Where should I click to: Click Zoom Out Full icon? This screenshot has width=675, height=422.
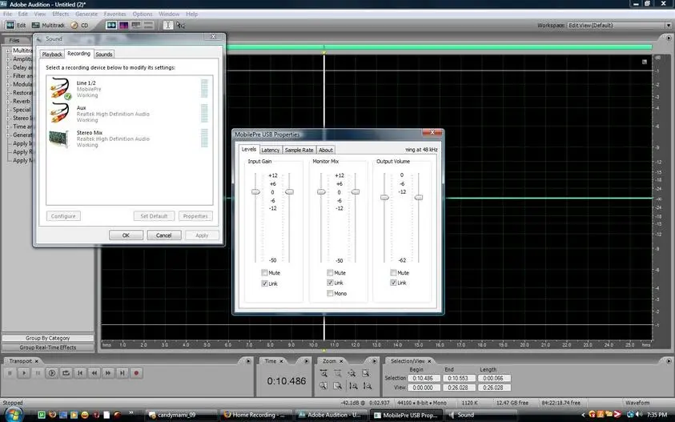pos(352,373)
